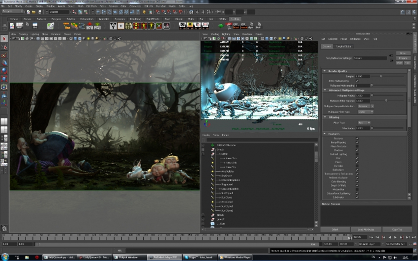The image size is (418, 261).
Task: Open the Create menu
Action: (x=29, y=6)
